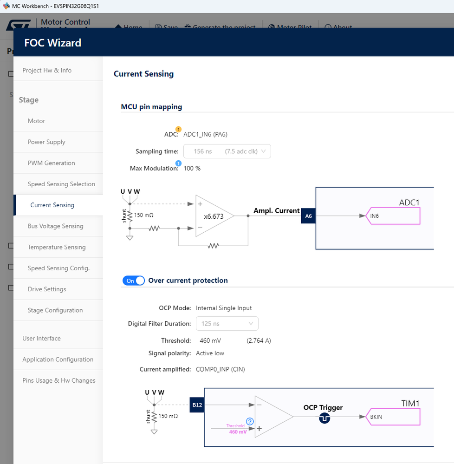Click the A6 pin badge
This screenshot has height=464, width=454.
pyautogui.click(x=308, y=216)
